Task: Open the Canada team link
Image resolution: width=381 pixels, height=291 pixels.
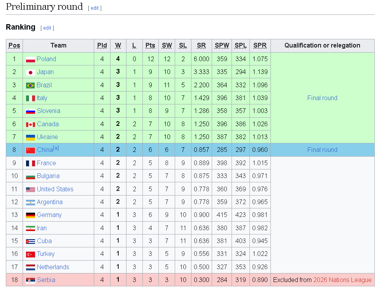Action: click(48, 124)
